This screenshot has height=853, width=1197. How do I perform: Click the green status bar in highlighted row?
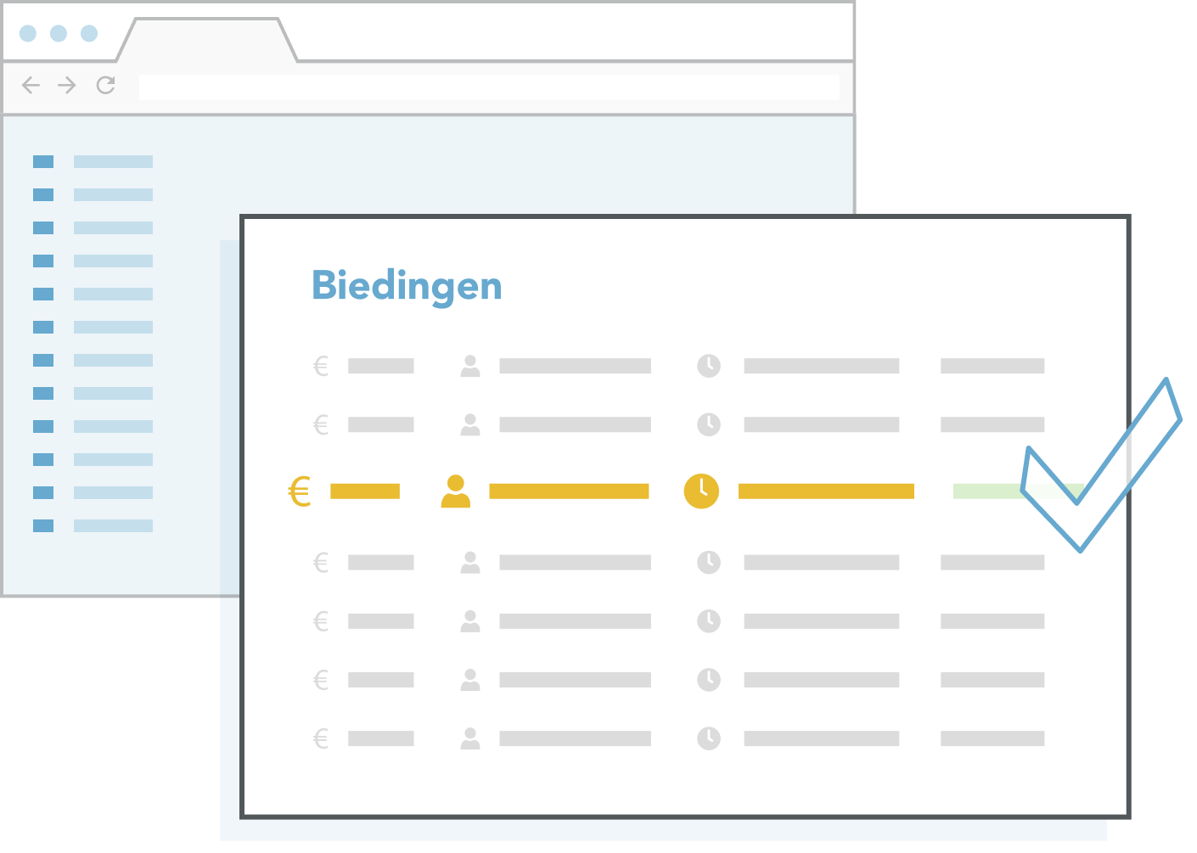coord(1018,491)
